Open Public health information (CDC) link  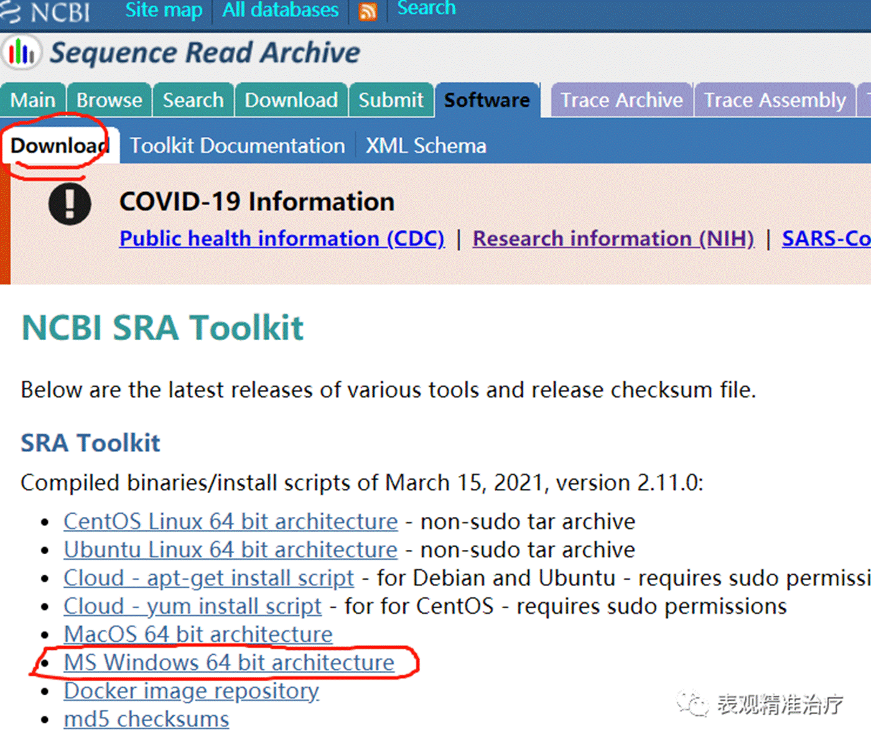(282, 238)
